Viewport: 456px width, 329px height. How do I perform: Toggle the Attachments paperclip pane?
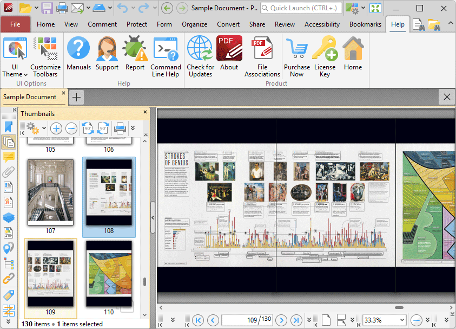click(8, 172)
